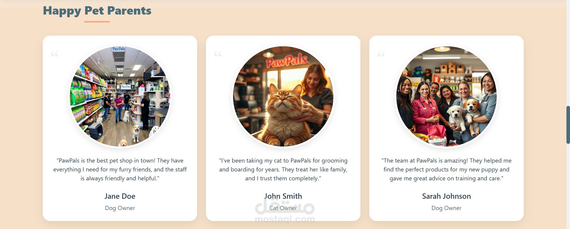Select the Sarah Johnson name

pyautogui.click(x=446, y=196)
